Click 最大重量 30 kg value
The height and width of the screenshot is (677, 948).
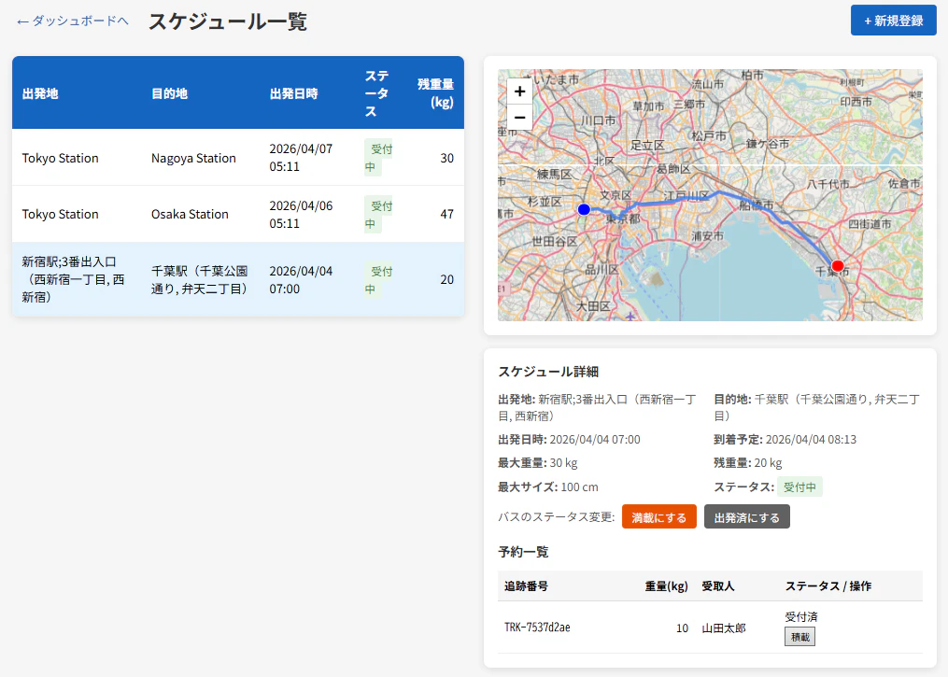563,463
